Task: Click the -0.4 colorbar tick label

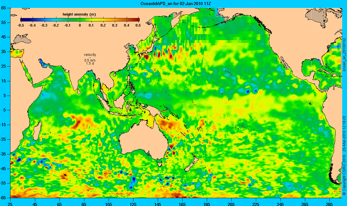Action: (x=32, y=25)
